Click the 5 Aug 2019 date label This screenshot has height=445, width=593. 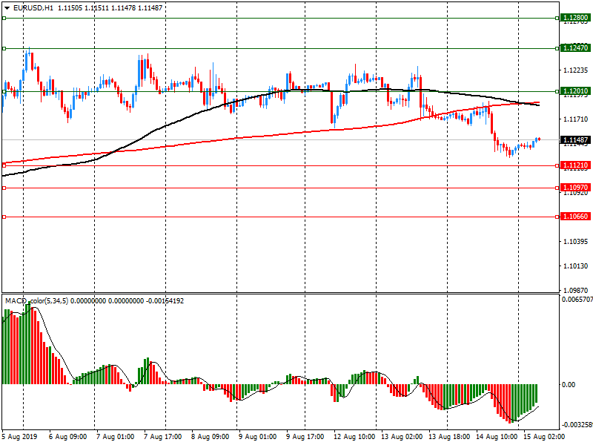tap(20, 437)
